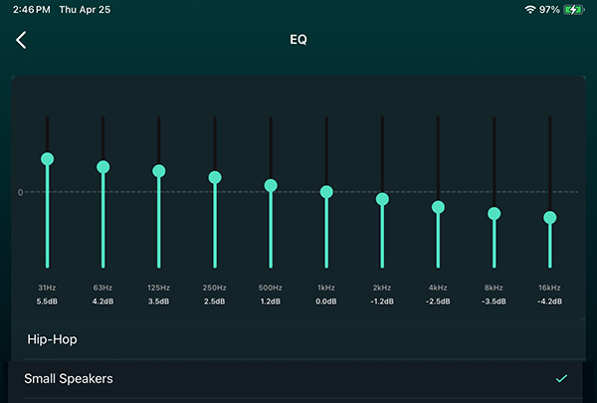Click the 63Hz slider knob

pos(102,167)
